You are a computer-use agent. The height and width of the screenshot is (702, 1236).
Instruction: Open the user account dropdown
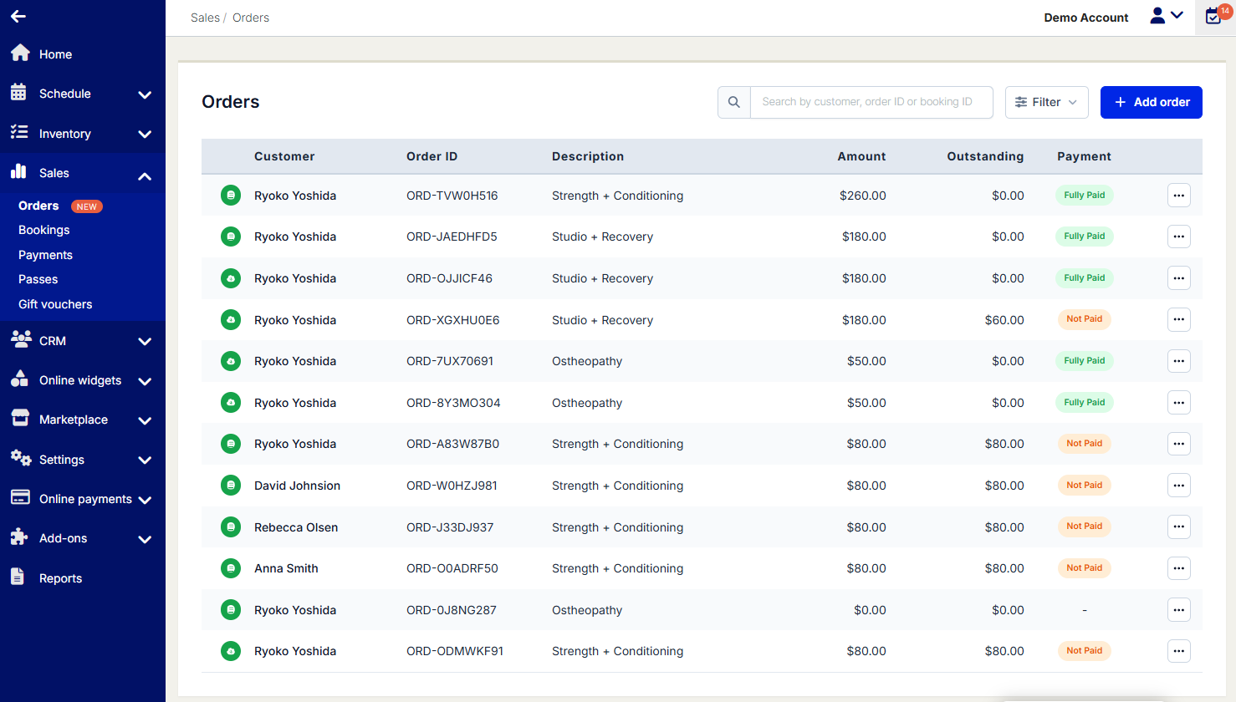tap(1167, 16)
